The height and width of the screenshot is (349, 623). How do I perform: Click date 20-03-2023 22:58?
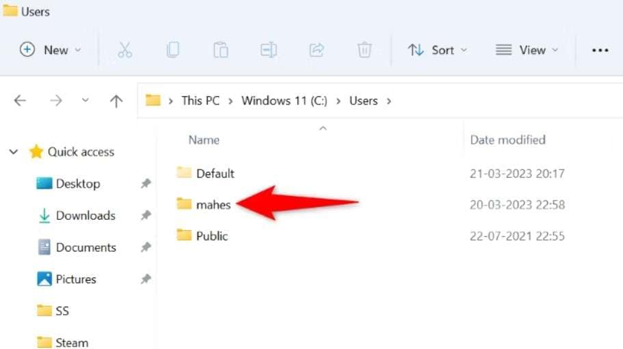[517, 205]
